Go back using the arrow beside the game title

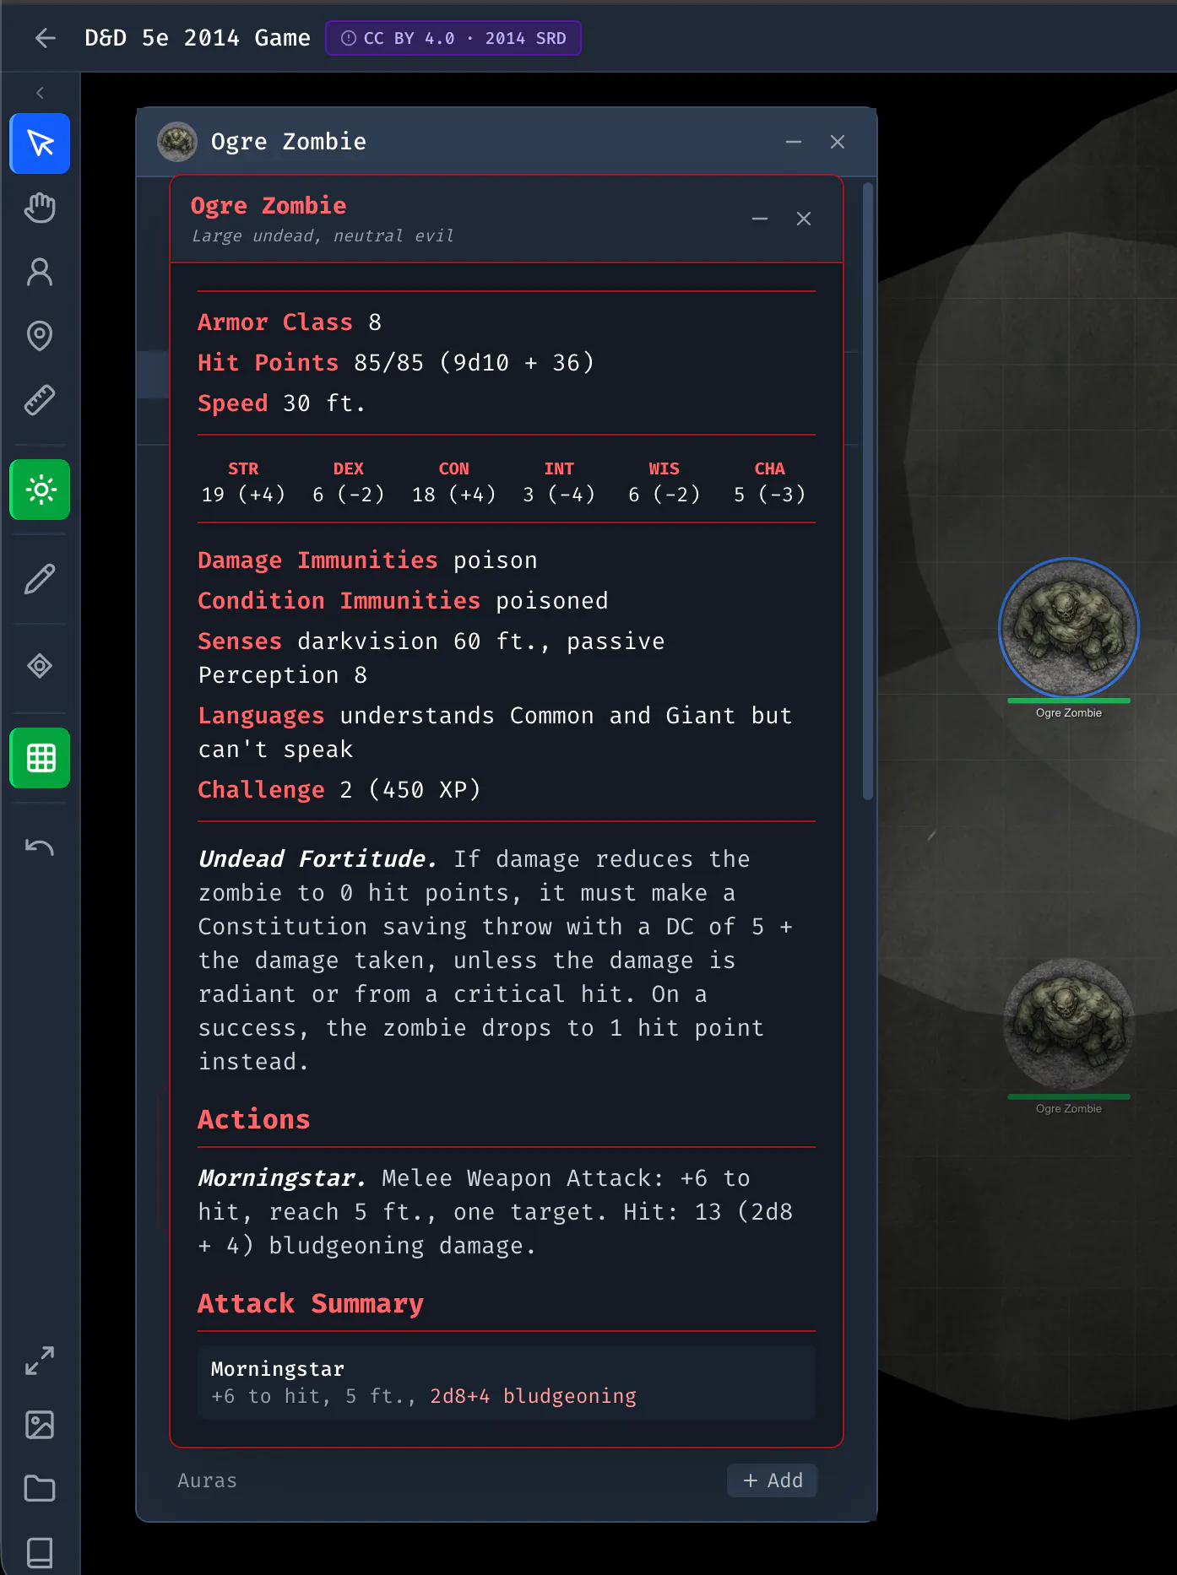coord(46,38)
